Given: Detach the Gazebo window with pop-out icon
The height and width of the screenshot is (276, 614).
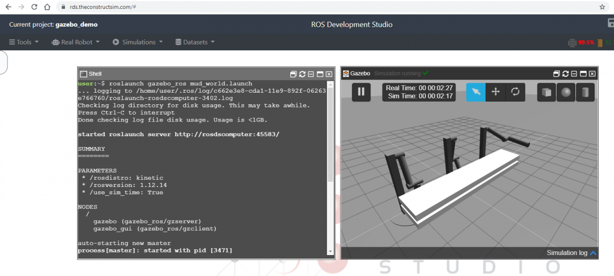Looking at the screenshot, I should click(556, 74).
